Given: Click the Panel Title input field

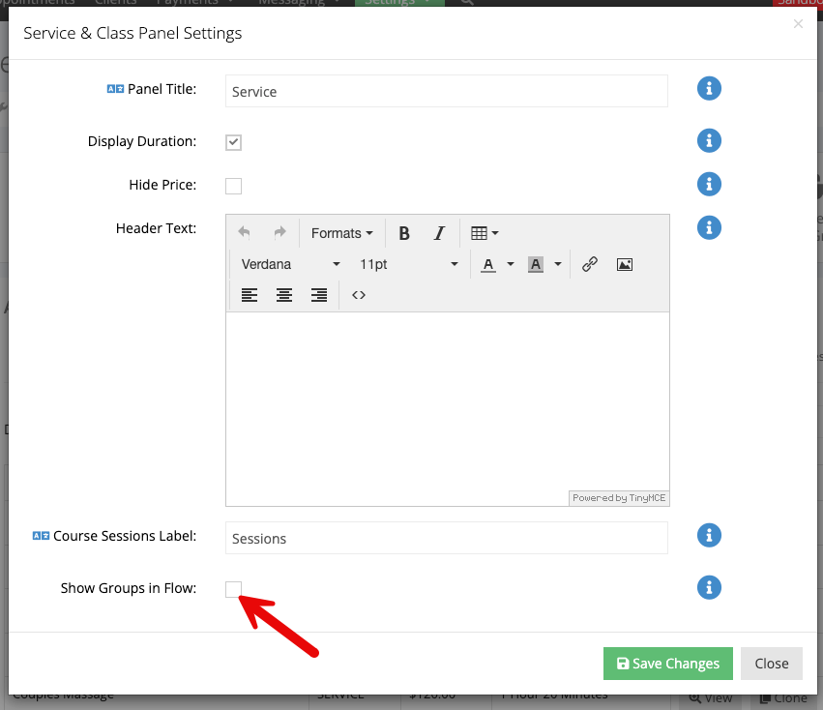Looking at the screenshot, I should (447, 91).
